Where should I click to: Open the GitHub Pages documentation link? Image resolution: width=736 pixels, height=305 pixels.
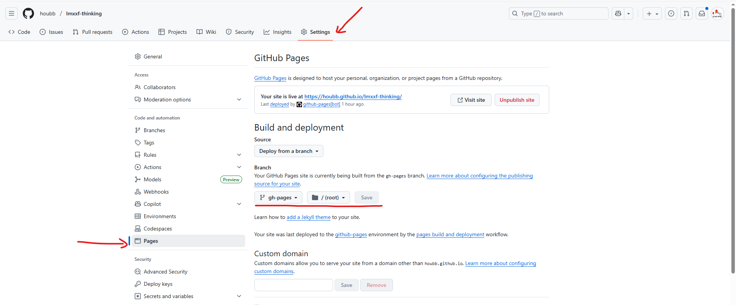[270, 78]
